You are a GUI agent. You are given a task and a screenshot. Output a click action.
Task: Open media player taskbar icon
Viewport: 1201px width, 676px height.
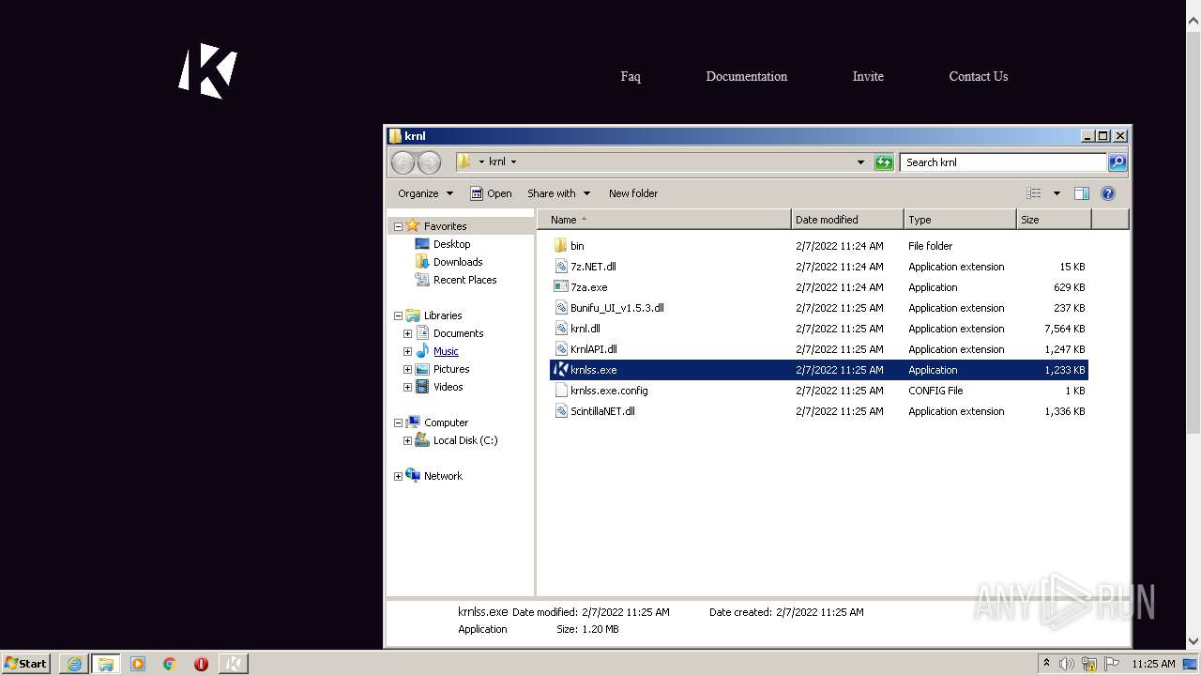[x=138, y=664]
